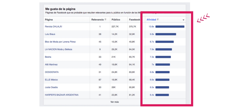Click the 227,7K público value
The width and height of the screenshot is (229, 109).
[115, 26]
